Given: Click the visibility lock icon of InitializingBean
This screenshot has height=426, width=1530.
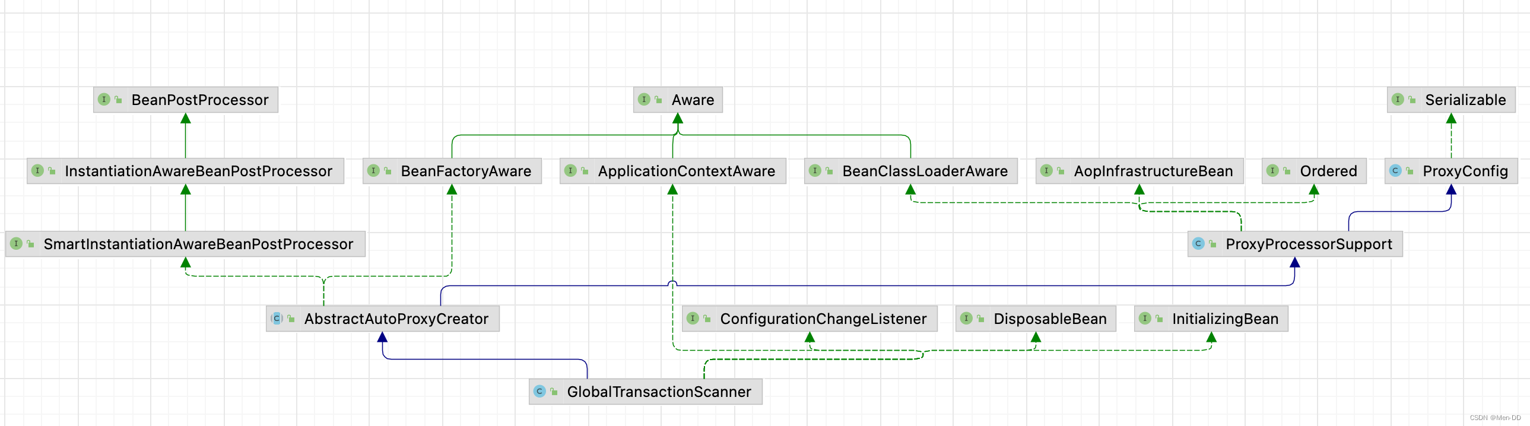Looking at the screenshot, I should pyautogui.click(x=1159, y=319).
